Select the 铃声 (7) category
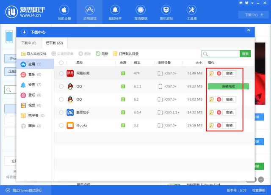The height and width of the screenshot is (195, 271). pos(35,85)
